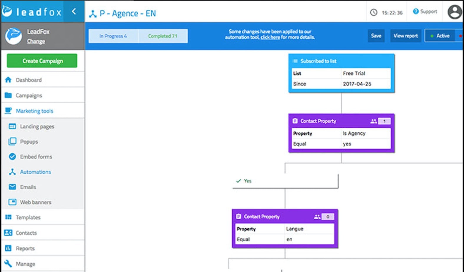The height and width of the screenshot is (272, 464).
Task: Open the View report button
Action: [x=405, y=36]
